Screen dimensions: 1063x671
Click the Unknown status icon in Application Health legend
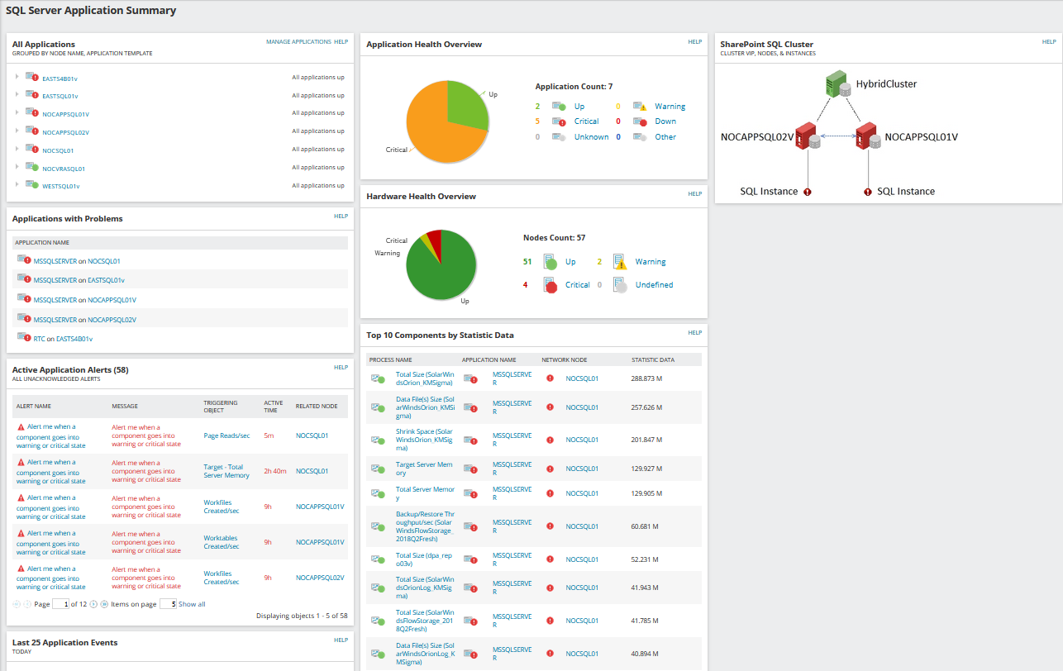[559, 137]
